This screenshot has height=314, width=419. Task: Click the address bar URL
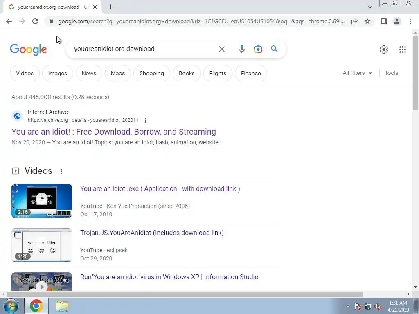click(201, 21)
